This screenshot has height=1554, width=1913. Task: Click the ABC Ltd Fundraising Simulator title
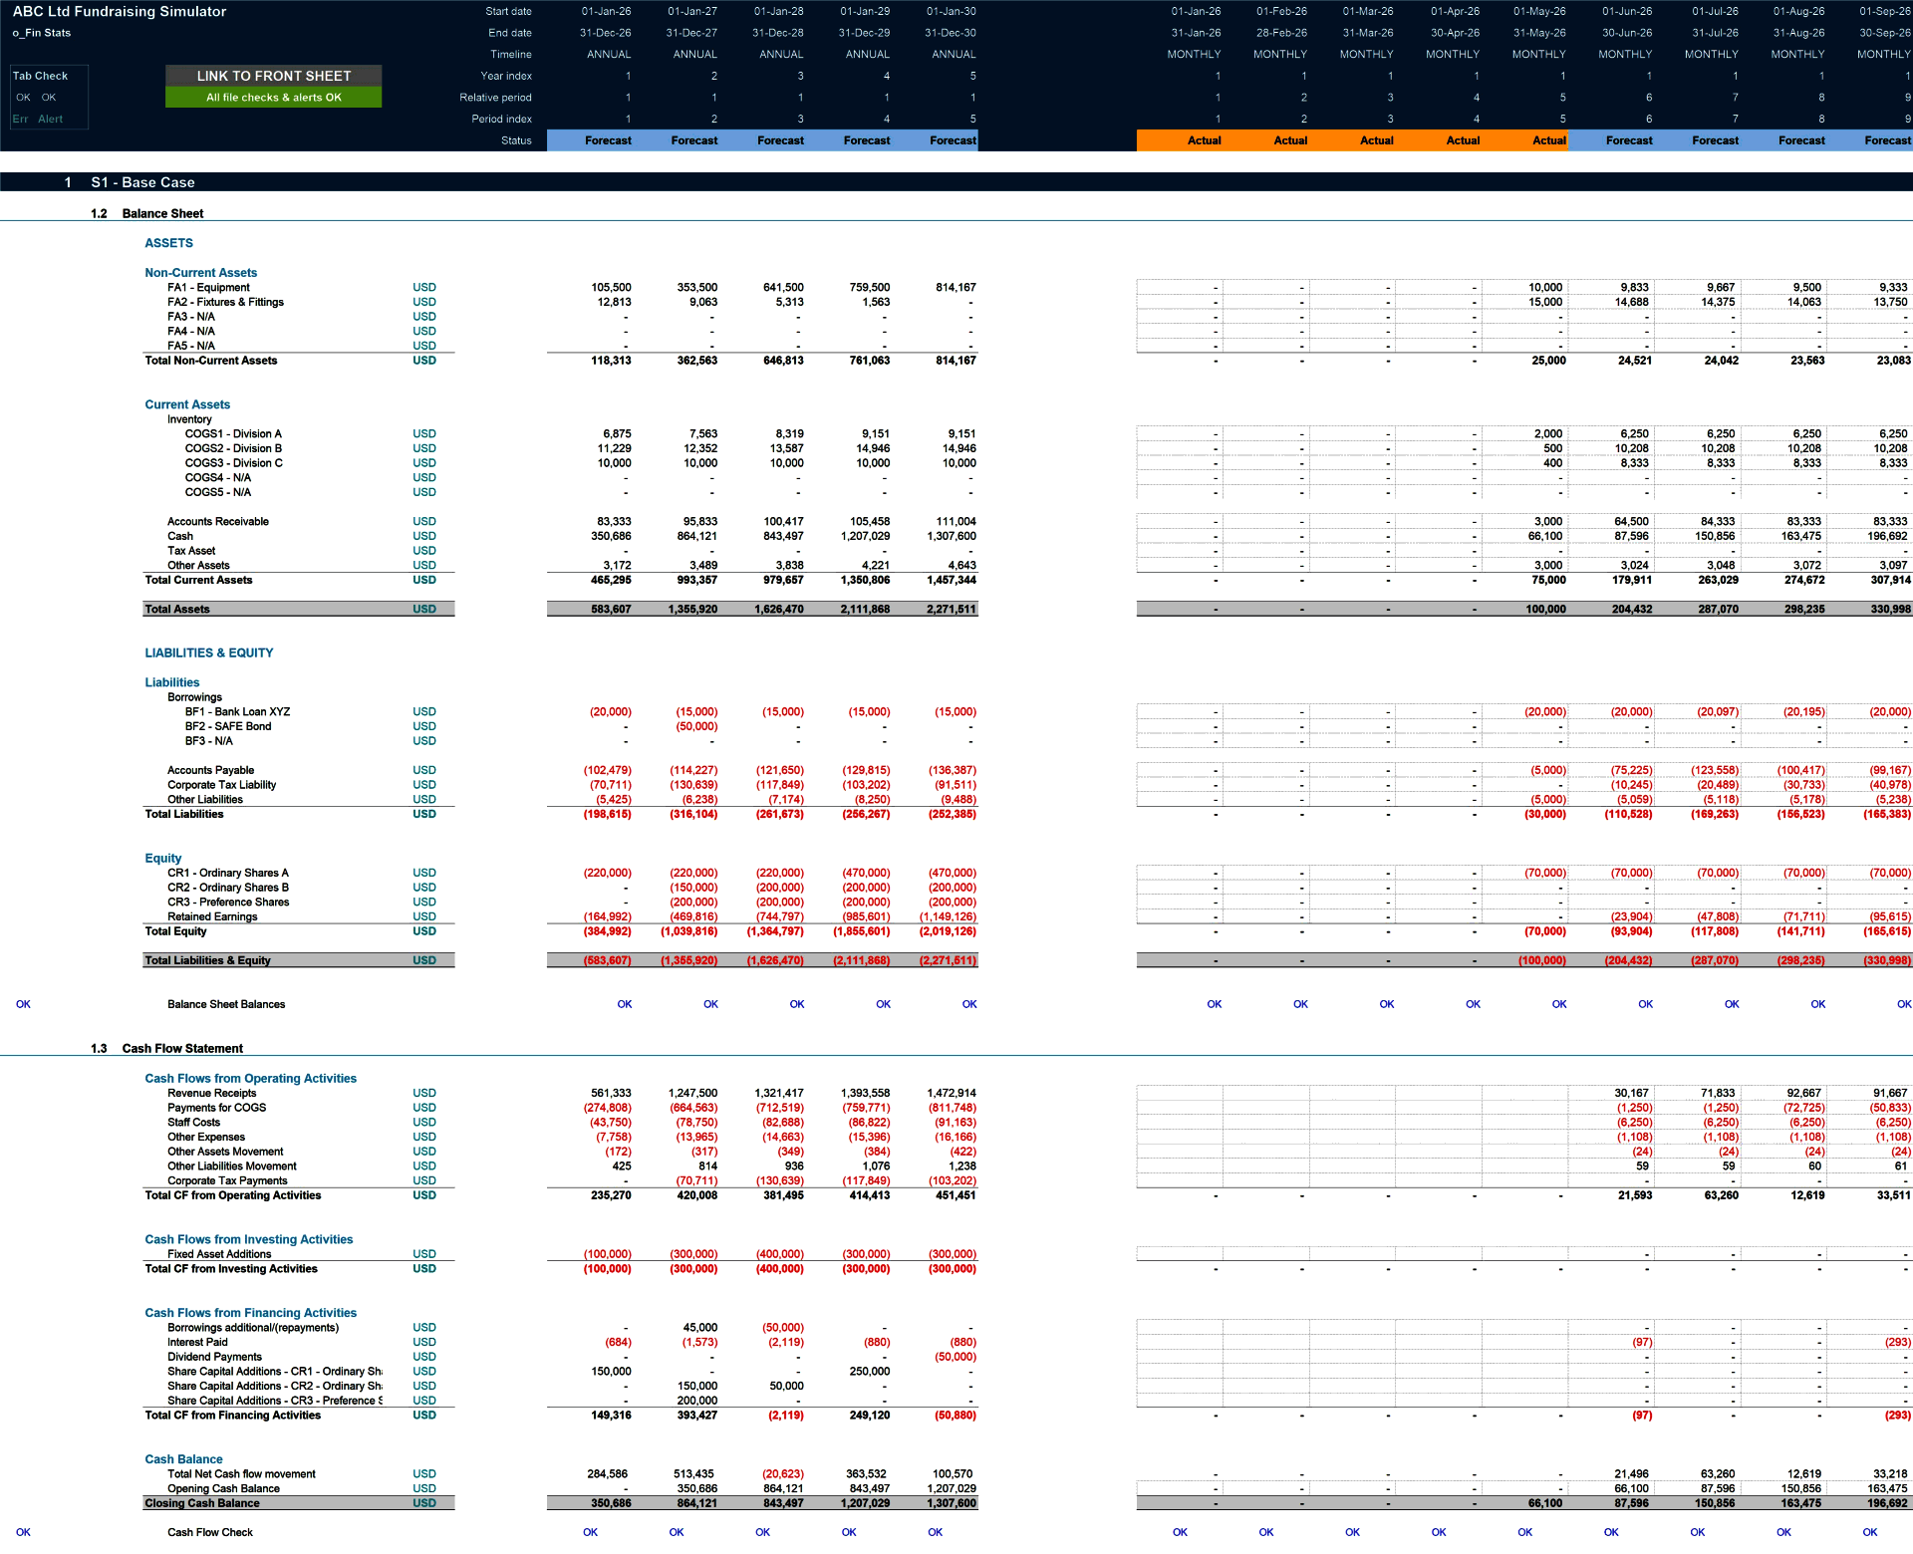pos(120,12)
